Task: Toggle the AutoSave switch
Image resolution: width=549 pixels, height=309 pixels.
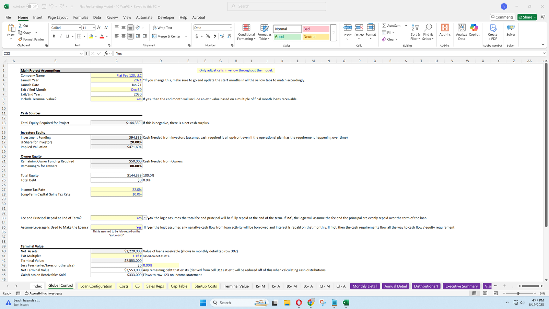Action: (32, 7)
